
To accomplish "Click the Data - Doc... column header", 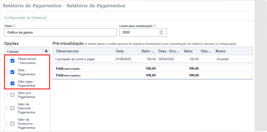I will click(x=169, y=51).
